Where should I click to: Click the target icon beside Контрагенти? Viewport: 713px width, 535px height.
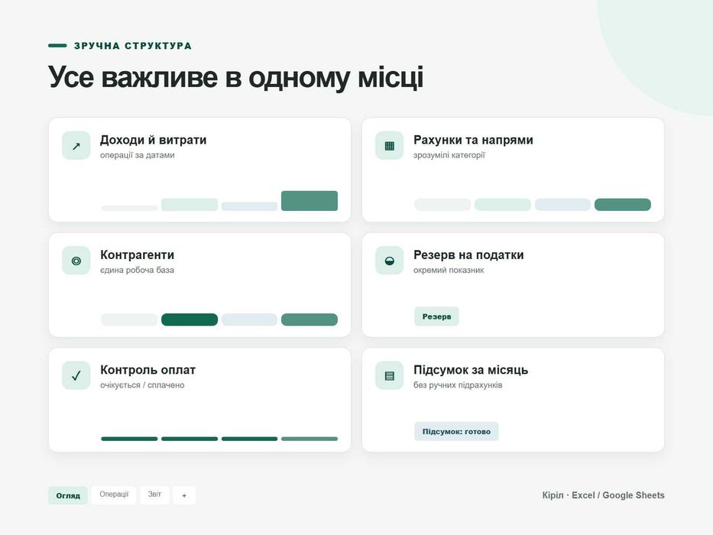click(76, 261)
